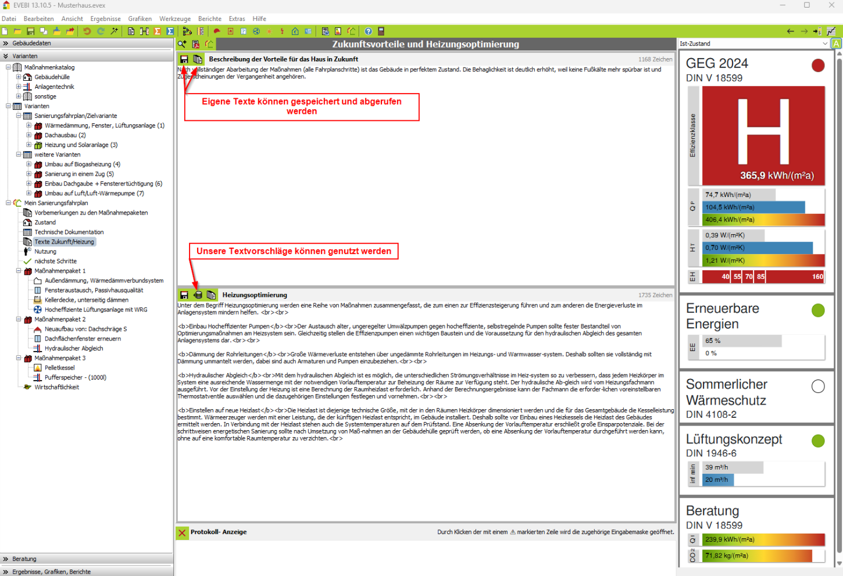Toggle the green 'A' button beside Ist-Zustand
This screenshot has height=576, width=843.
click(836, 44)
